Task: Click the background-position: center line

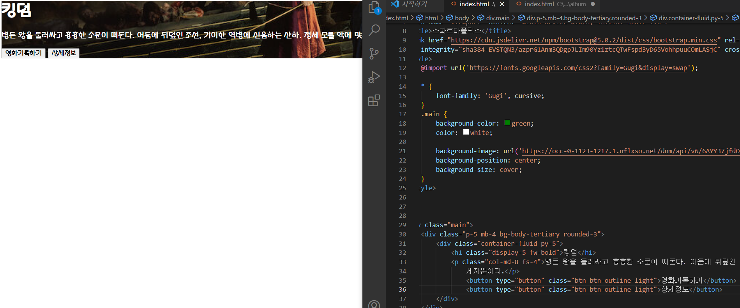Action: pyautogui.click(x=488, y=160)
